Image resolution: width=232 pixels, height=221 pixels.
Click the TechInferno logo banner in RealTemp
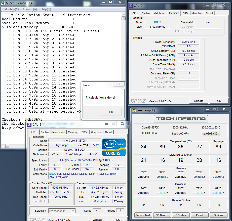pyautogui.click(x=181, y=119)
